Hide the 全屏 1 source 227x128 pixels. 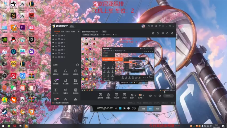coord(53,43)
